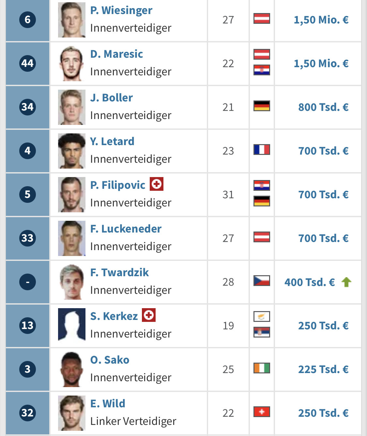This screenshot has height=436, width=367.
Task: Click the portrait photo of Y. Letard
Action: tap(72, 151)
